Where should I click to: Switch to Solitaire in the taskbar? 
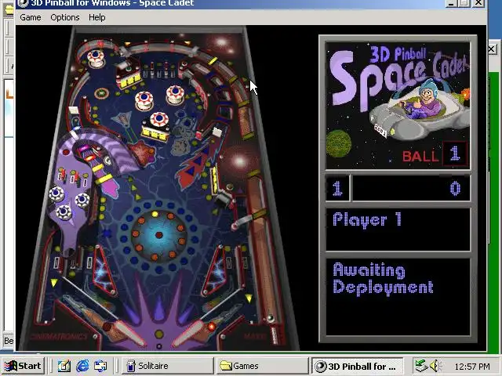coord(168,366)
